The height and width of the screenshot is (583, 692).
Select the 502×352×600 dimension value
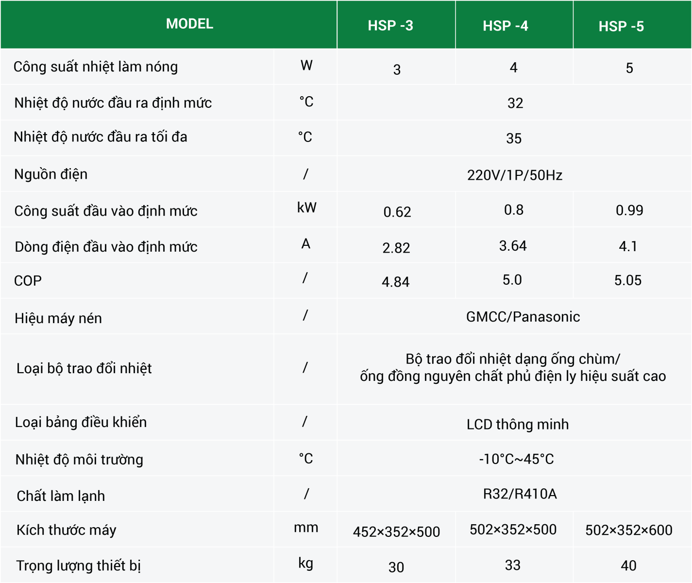pos(629,530)
